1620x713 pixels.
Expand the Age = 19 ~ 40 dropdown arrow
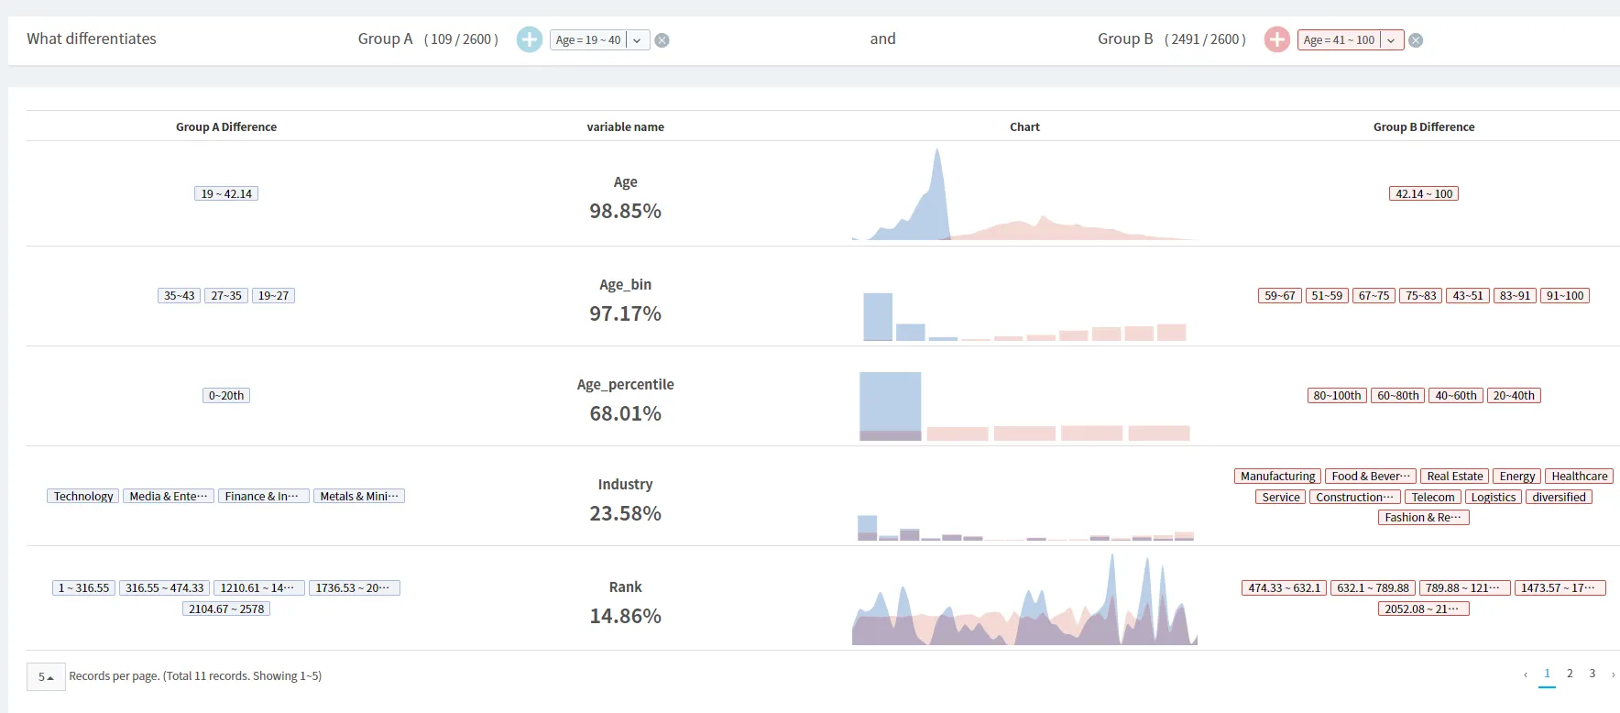pos(638,40)
